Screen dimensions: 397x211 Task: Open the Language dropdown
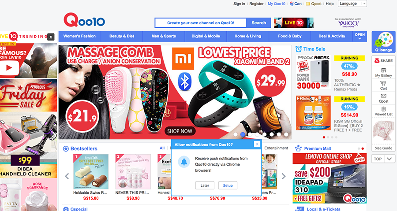352,4
